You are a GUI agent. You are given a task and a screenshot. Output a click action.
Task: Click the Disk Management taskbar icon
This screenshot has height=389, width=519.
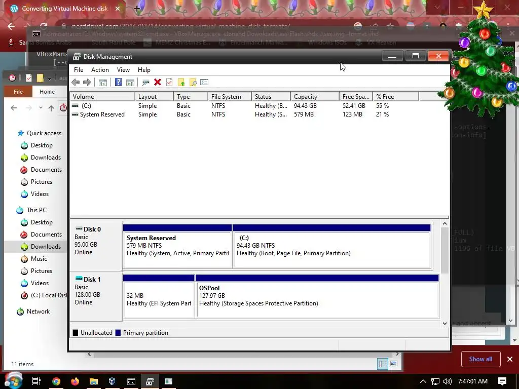click(150, 381)
